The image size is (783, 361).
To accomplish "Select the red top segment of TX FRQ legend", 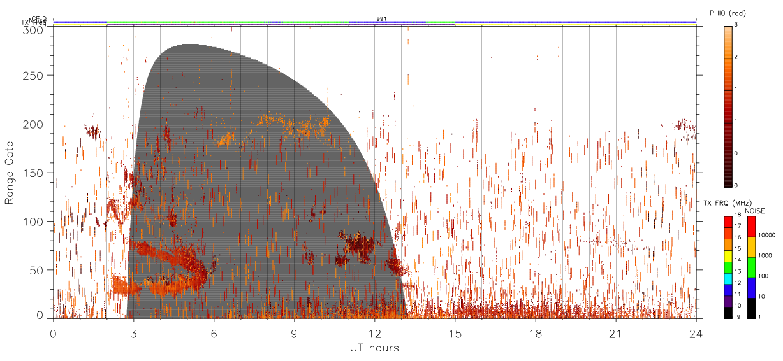I will (x=728, y=222).
